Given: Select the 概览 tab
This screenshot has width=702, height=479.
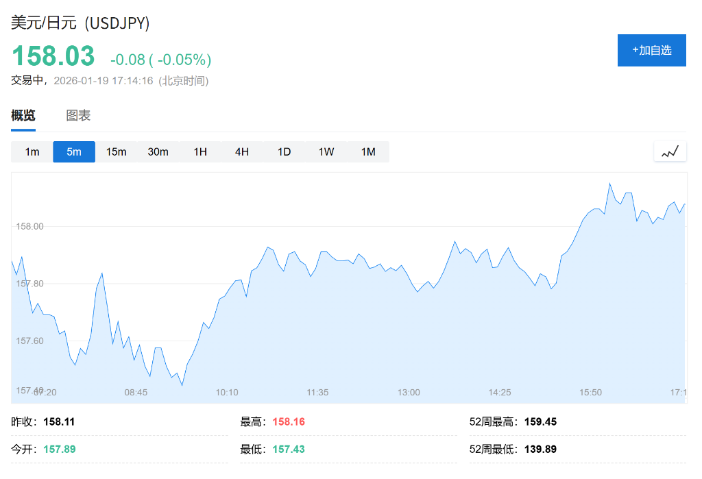Looking at the screenshot, I should click(x=23, y=116).
